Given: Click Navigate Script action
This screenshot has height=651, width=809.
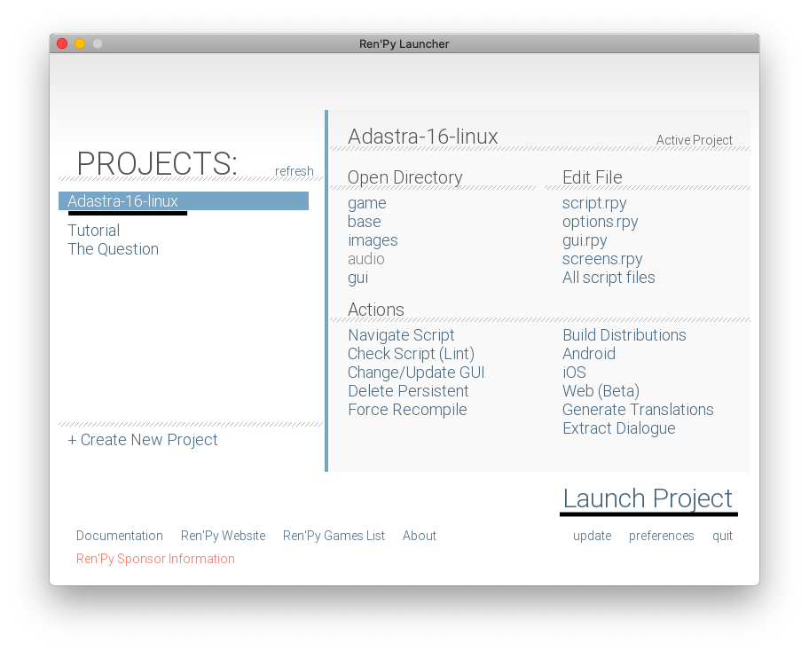Looking at the screenshot, I should [x=401, y=335].
